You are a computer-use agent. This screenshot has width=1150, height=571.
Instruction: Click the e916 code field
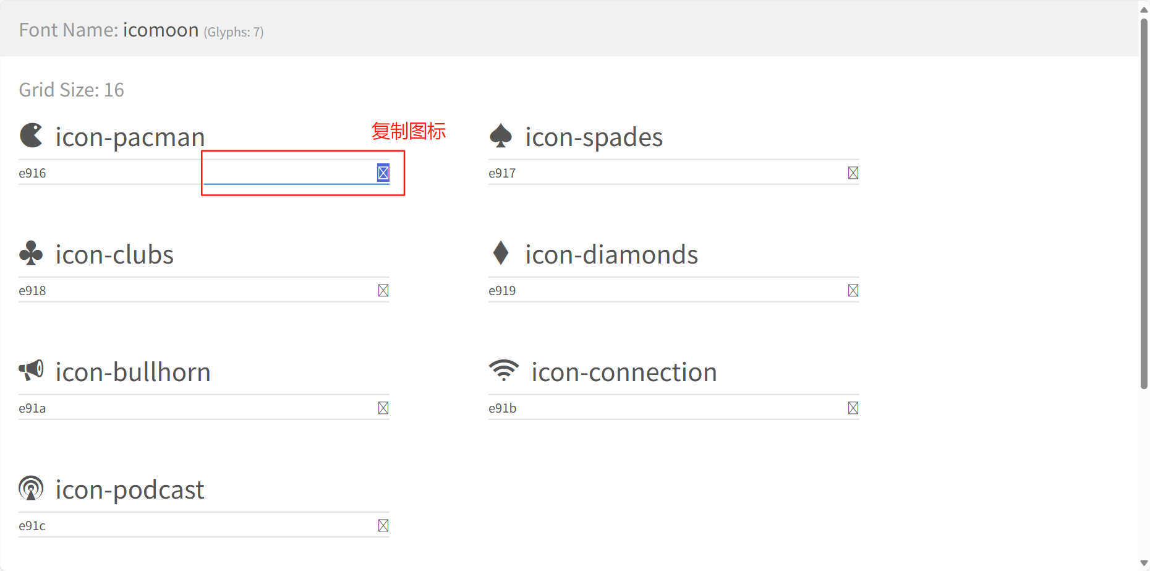point(105,173)
